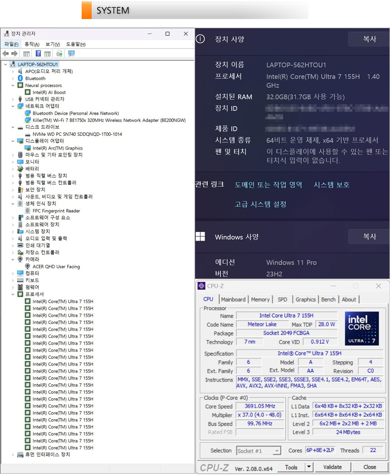
Task: Click the 복사 button beside 장치 사양
Action: [369, 39]
